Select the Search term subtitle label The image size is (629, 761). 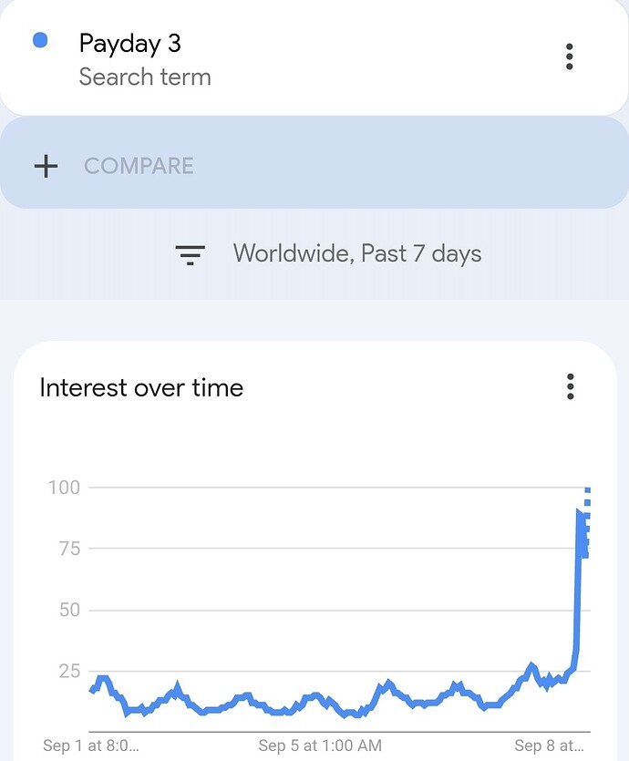pos(145,77)
